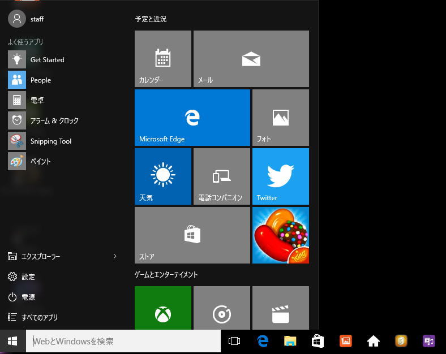The height and width of the screenshot is (354, 446).
Task: Open the green Xbox tile
Action: (163, 308)
